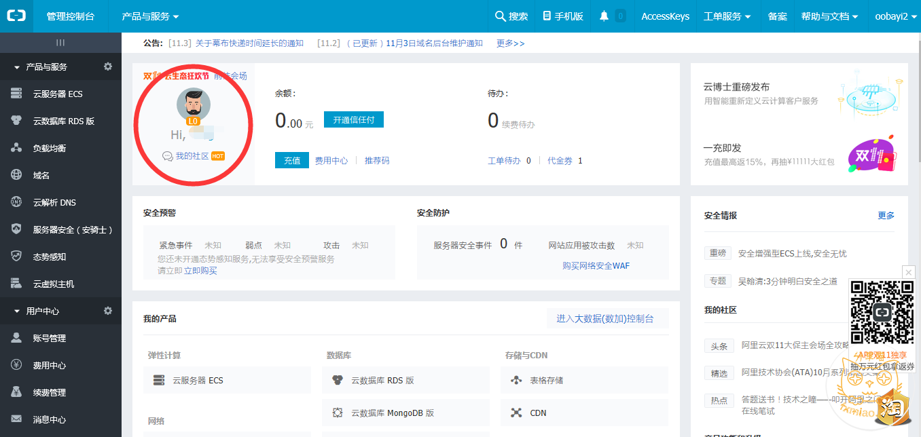The image size is (921, 437).
Task: Click the 双11云生态狂欢节 banner text
Action: click(x=176, y=76)
